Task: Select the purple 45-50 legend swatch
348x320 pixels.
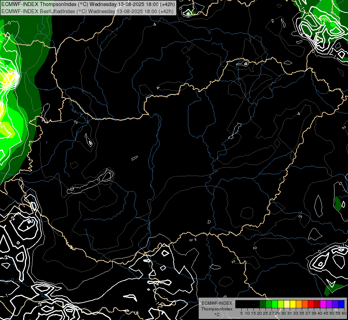Action: [x=329, y=304]
